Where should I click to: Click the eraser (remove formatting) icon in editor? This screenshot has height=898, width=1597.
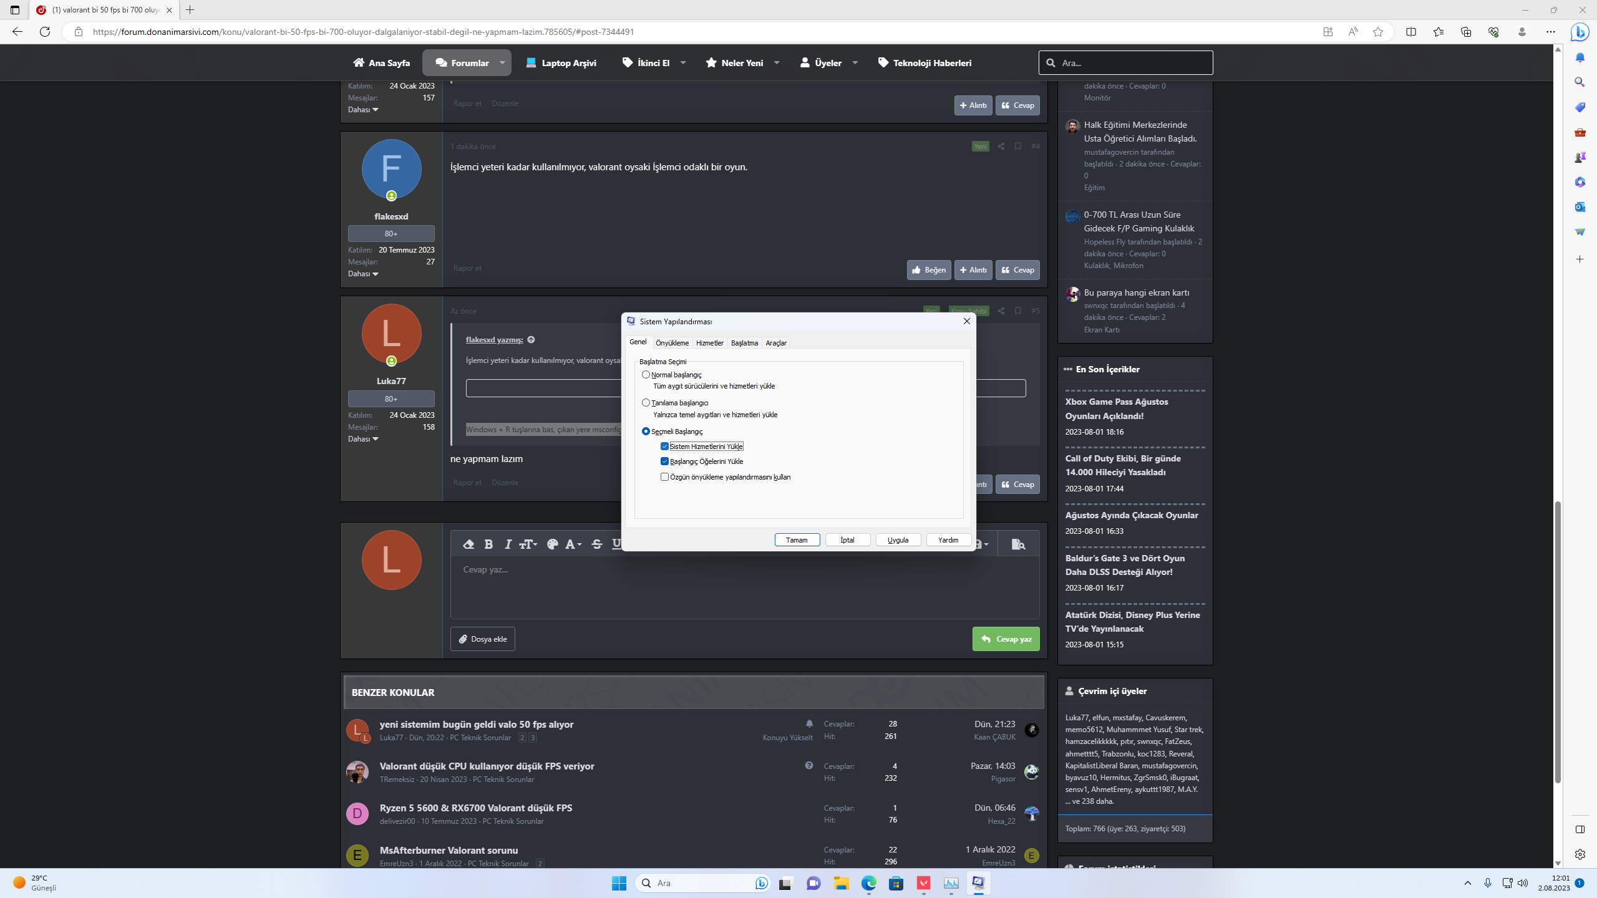point(468,544)
